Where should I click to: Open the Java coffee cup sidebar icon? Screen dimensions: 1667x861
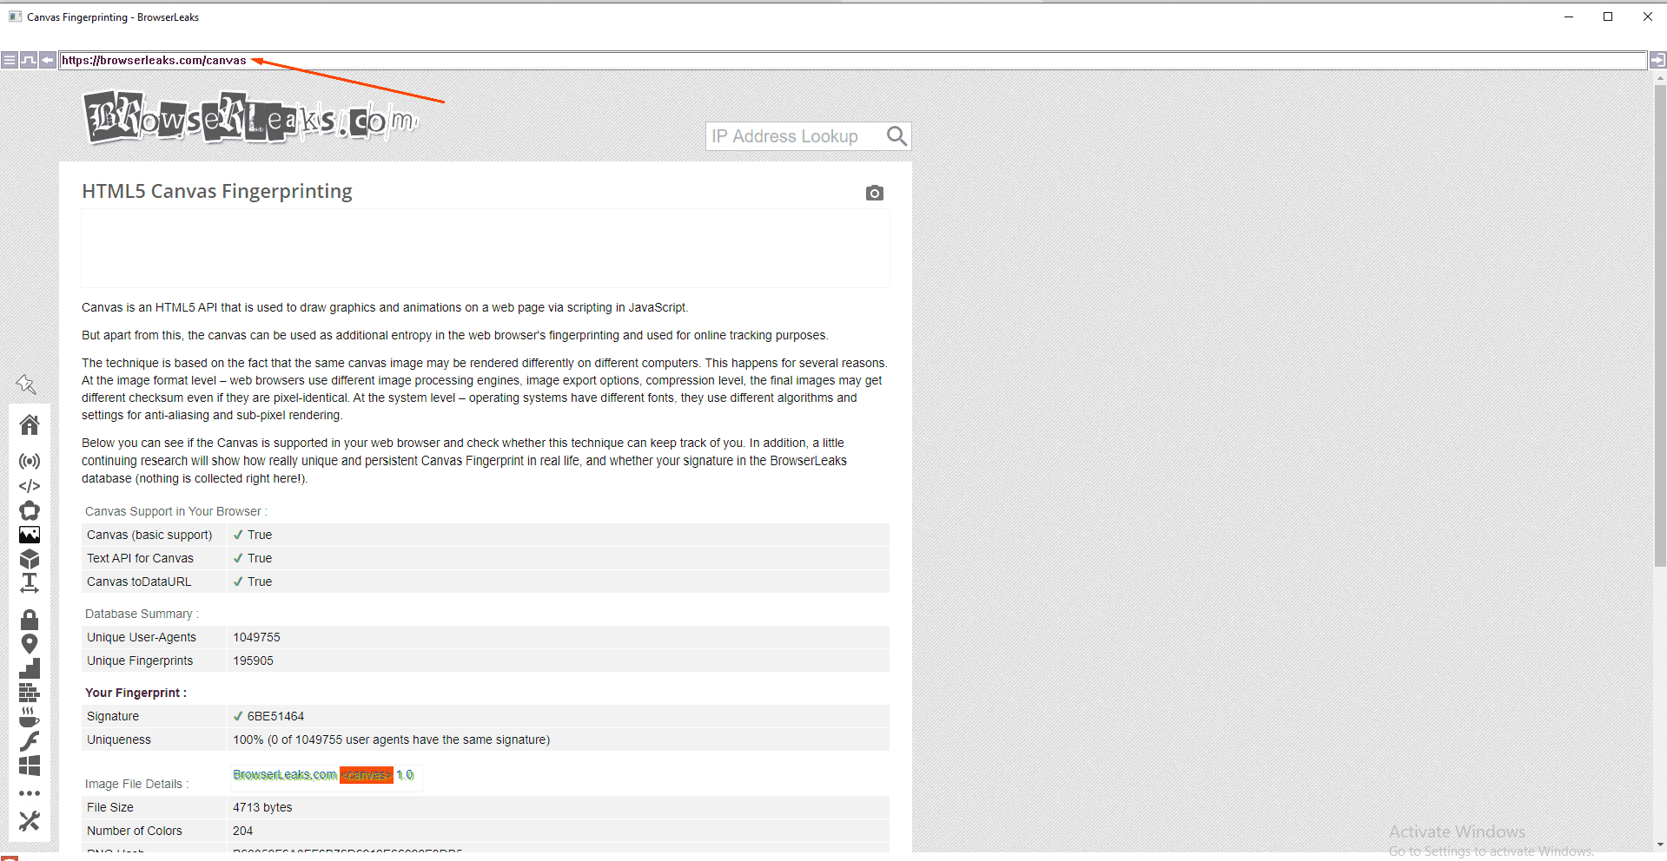click(30, 717)
